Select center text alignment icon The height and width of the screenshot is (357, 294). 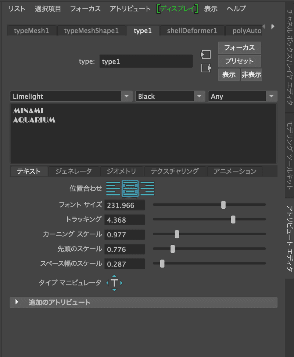point(130,188)
